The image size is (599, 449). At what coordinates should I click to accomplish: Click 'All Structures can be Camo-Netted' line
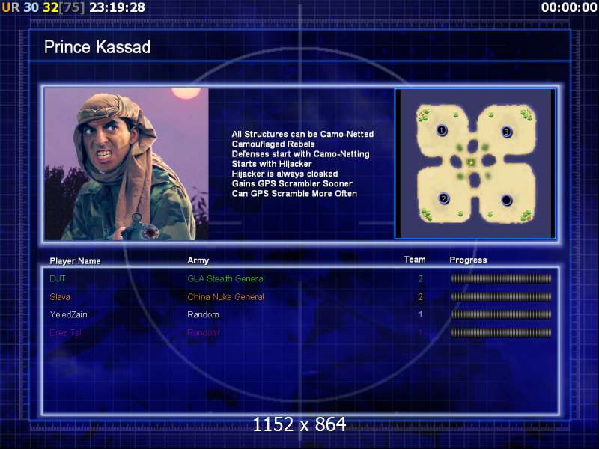coord(302,135)
